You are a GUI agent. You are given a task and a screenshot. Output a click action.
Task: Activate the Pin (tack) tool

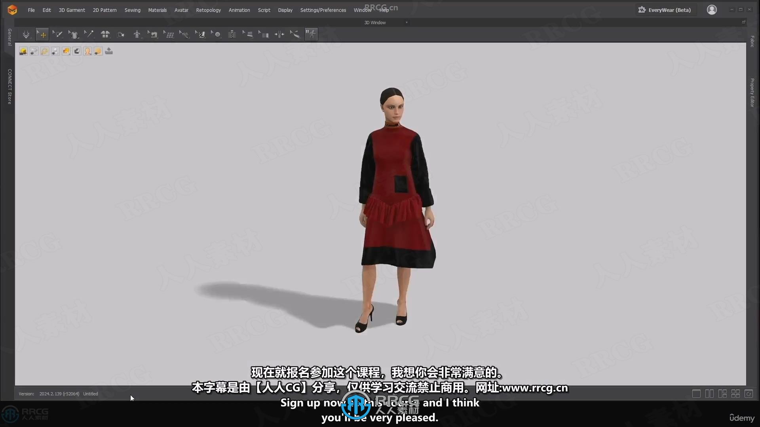click(x=89, y=34)
